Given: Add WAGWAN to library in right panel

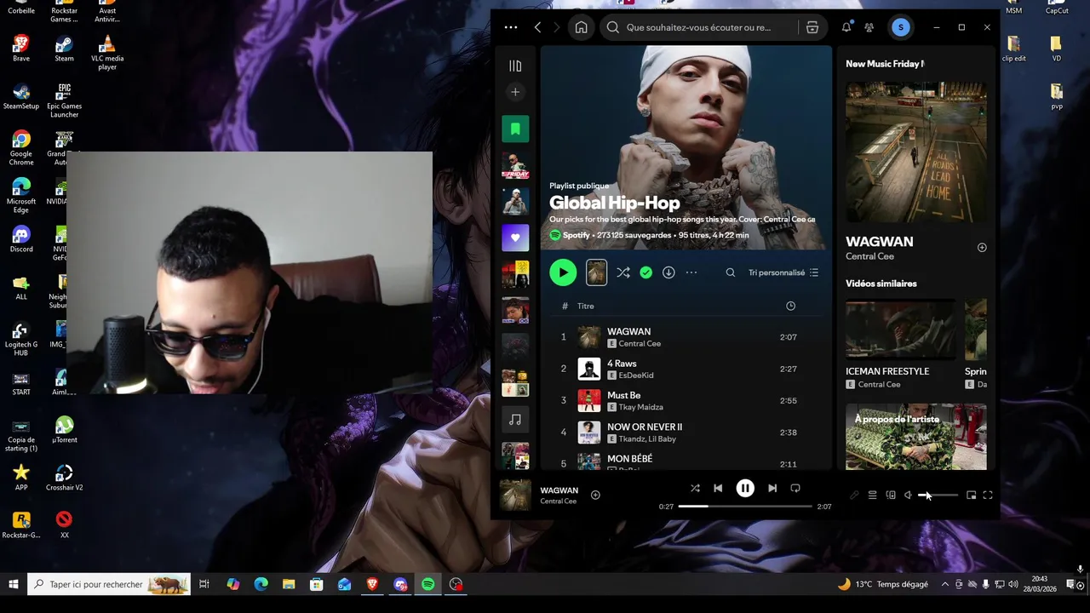Looking at the screenshot, I should click(x=982, y=248).
